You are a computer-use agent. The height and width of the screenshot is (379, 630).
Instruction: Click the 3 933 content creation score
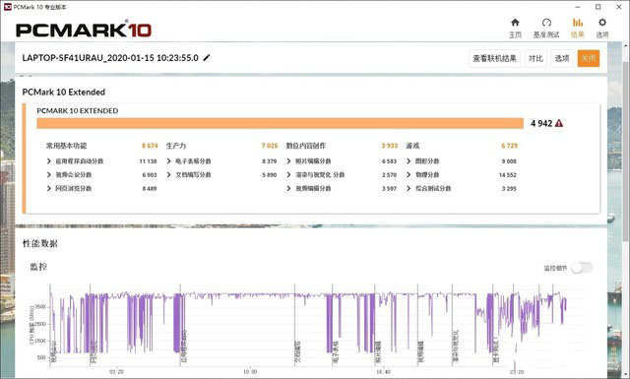click(390, 146)
